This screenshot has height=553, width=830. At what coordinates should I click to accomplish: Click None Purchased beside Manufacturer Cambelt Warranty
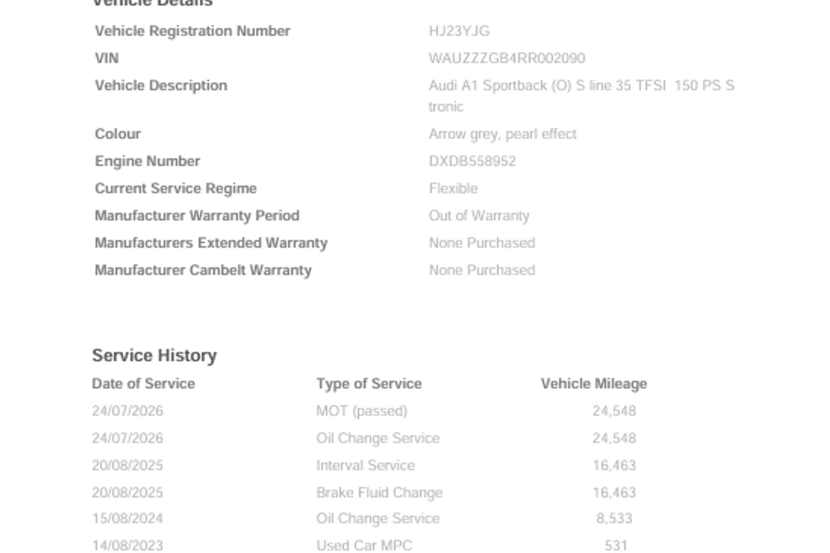[x=482, y=270]
